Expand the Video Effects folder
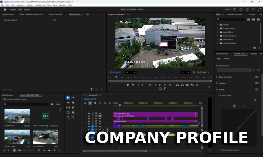 pos(218,39)
